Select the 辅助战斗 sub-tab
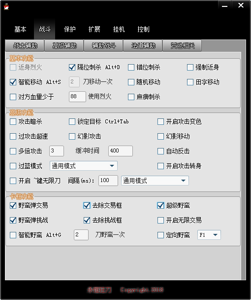The image size is (251, 300). [103, 45]
